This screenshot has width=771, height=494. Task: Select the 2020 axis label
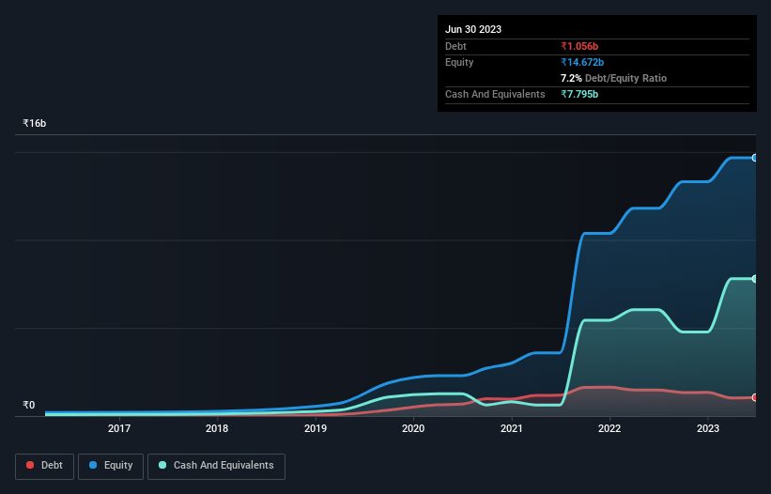413,428
